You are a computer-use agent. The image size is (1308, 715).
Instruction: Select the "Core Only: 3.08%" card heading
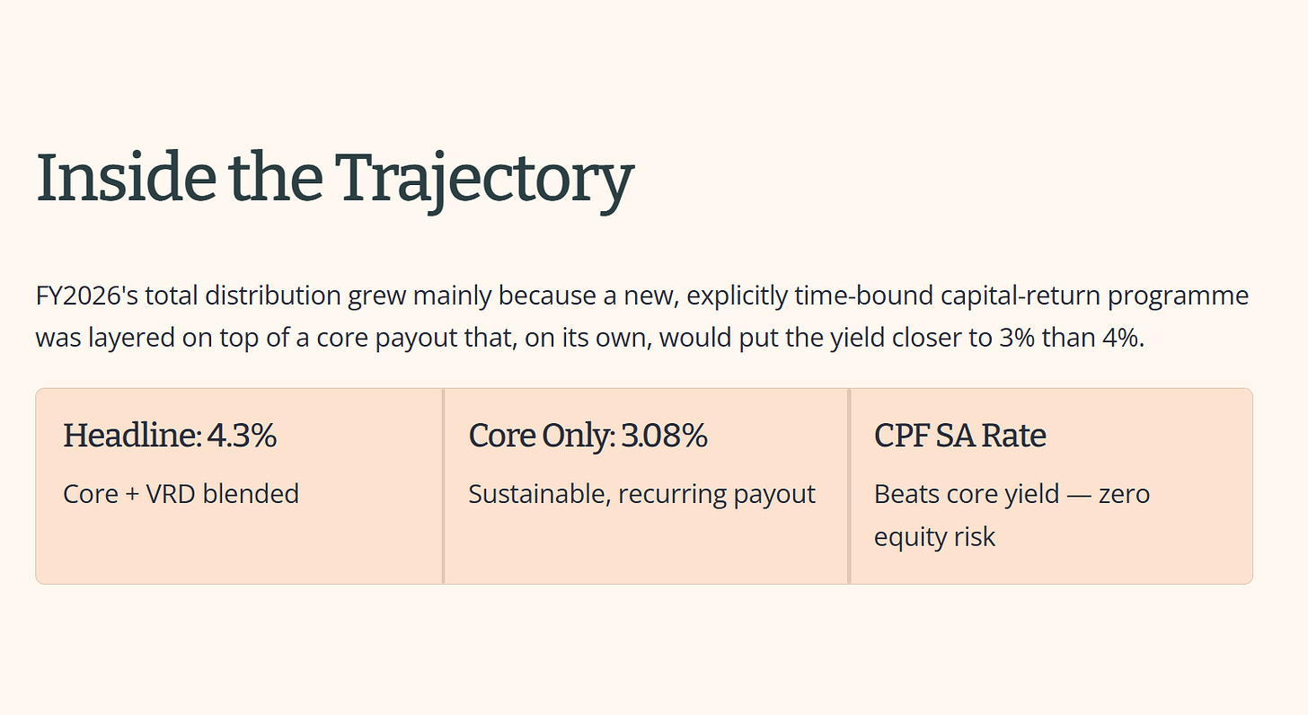[x=588, y=436]
